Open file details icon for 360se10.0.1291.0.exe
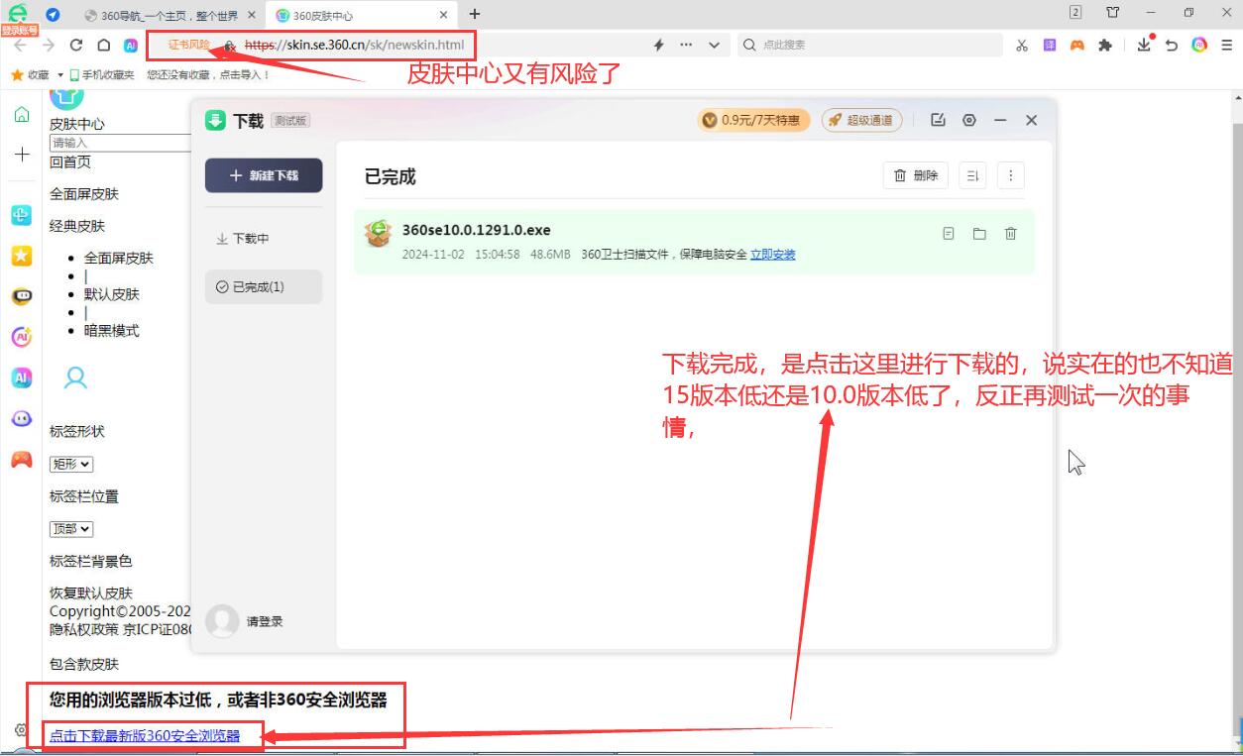The image size is (1243, 756). point(949,234)
